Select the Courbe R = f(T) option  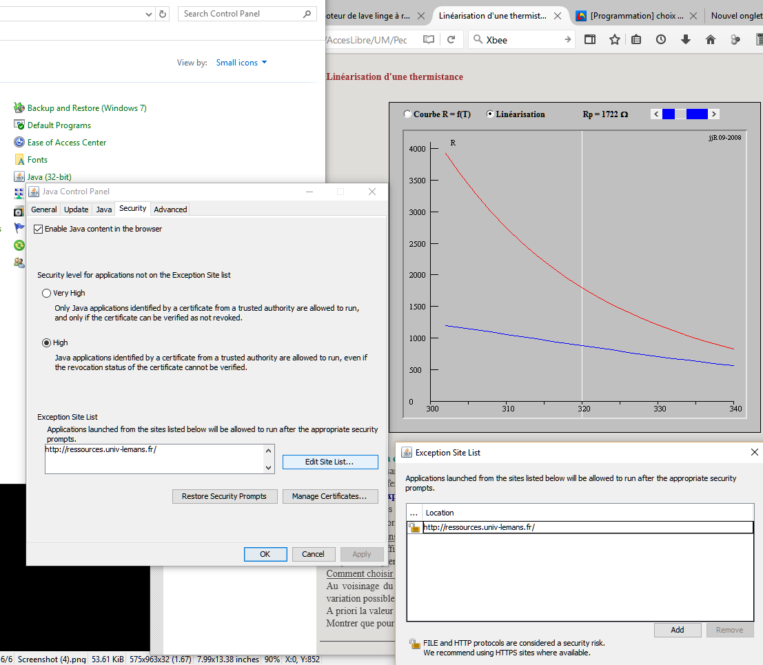407,114
